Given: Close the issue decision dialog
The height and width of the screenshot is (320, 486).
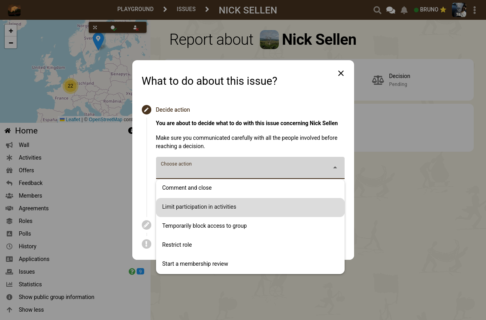Looking at the screenshot, I should (341, 73).
